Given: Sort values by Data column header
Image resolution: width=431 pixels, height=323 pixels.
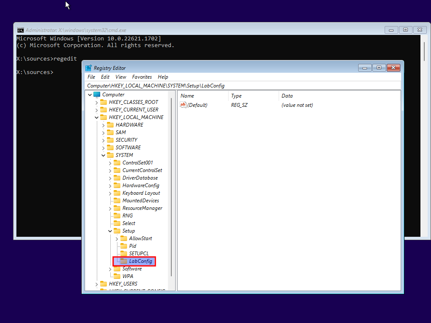Looking at the screenshot, I should pos(339,96).
